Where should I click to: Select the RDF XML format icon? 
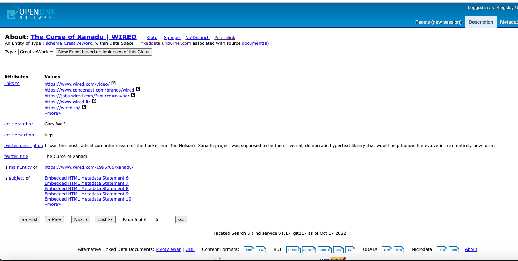point(350,249)
